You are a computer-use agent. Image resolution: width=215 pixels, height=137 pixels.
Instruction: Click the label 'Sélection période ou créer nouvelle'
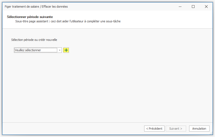34,40
